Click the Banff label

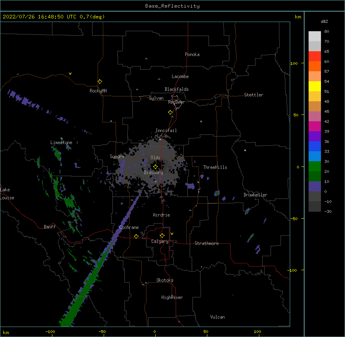point(50,227)
